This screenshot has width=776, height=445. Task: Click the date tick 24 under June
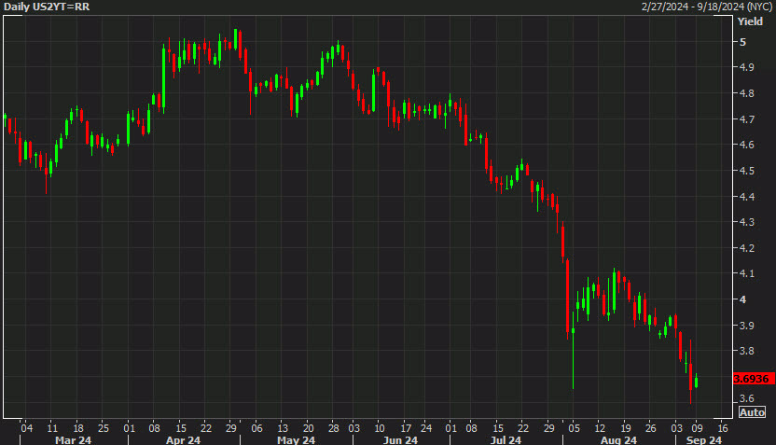coord(426,428)
